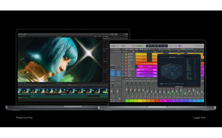This screenshot has height=138, width=222.
Task: Open the Monitoring Format Apple Renderer dropdown
Action: pyautogui.click(x=176, y=57)
